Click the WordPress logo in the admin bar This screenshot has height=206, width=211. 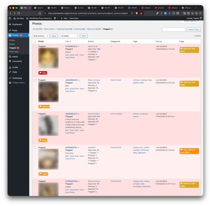pos(10,18)
